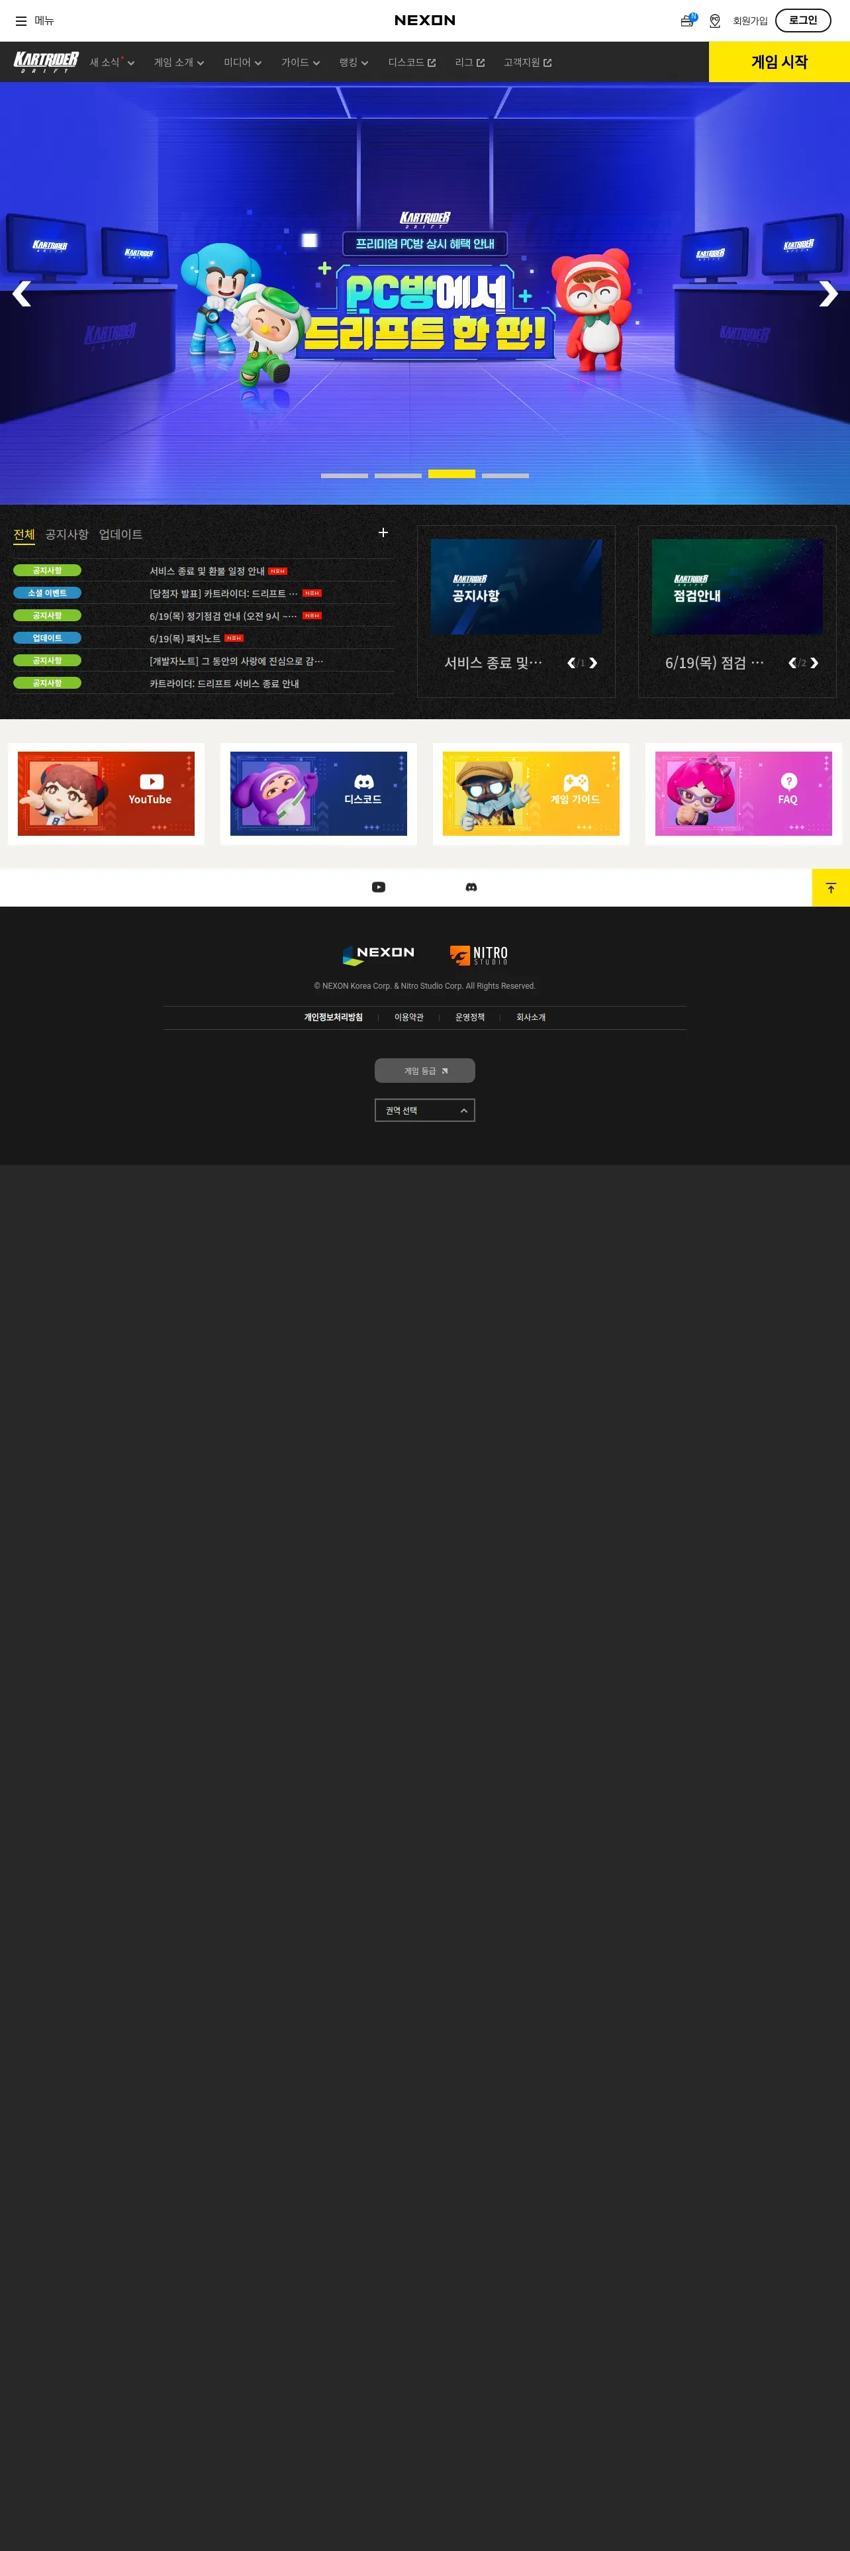Open 서비스 종료 및 환불 일정 안내 notice
Image resolution: width=850 pixels, height=2551 pixels.
coord(207,572)
